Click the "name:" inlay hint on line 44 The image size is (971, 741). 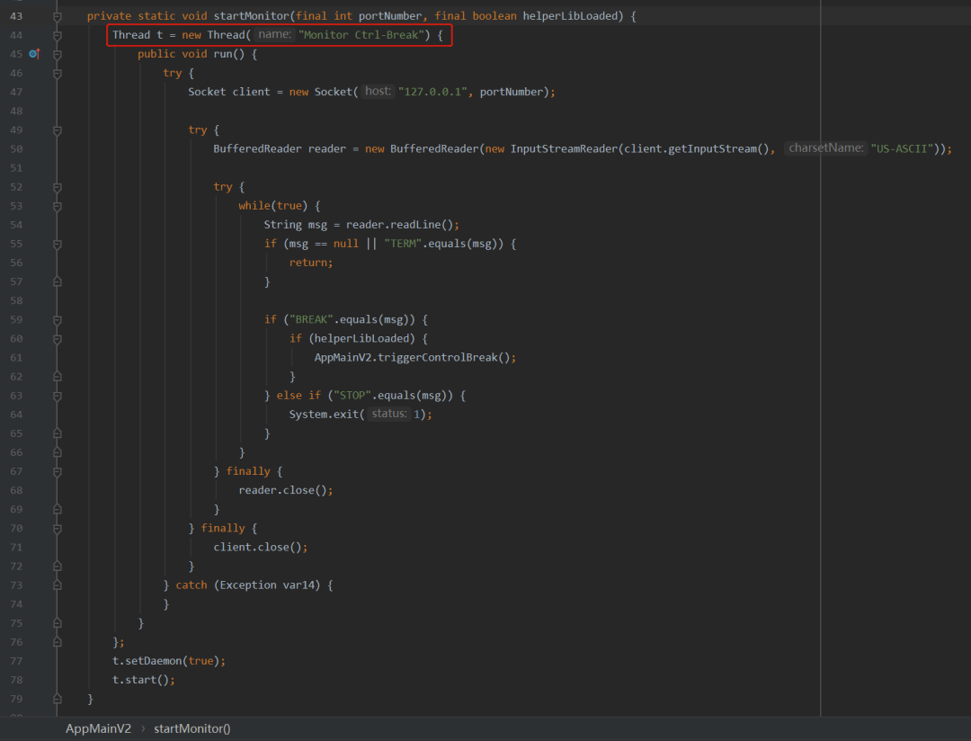pyautogui.click(x=274, y=35)
